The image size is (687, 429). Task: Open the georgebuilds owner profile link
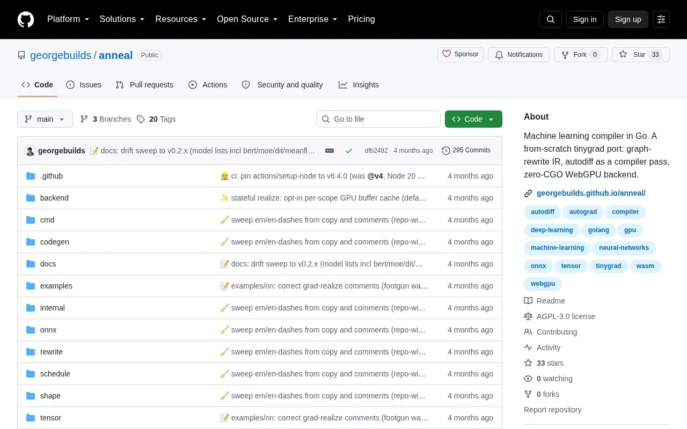pyautogui.click(x=61, y=55)
